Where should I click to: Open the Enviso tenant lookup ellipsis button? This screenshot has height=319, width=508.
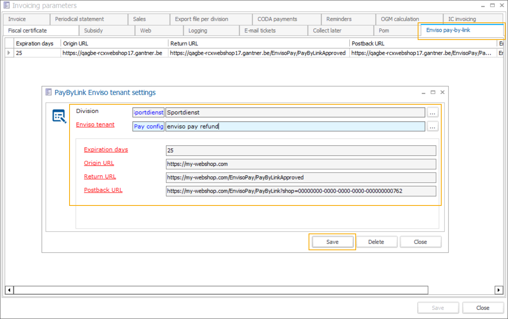pyautogui.click(x=432, y=126)
